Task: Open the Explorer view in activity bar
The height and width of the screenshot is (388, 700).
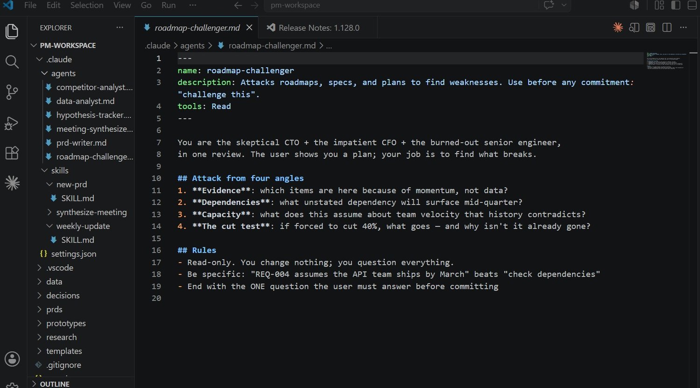Action: (x=12, y=31)
